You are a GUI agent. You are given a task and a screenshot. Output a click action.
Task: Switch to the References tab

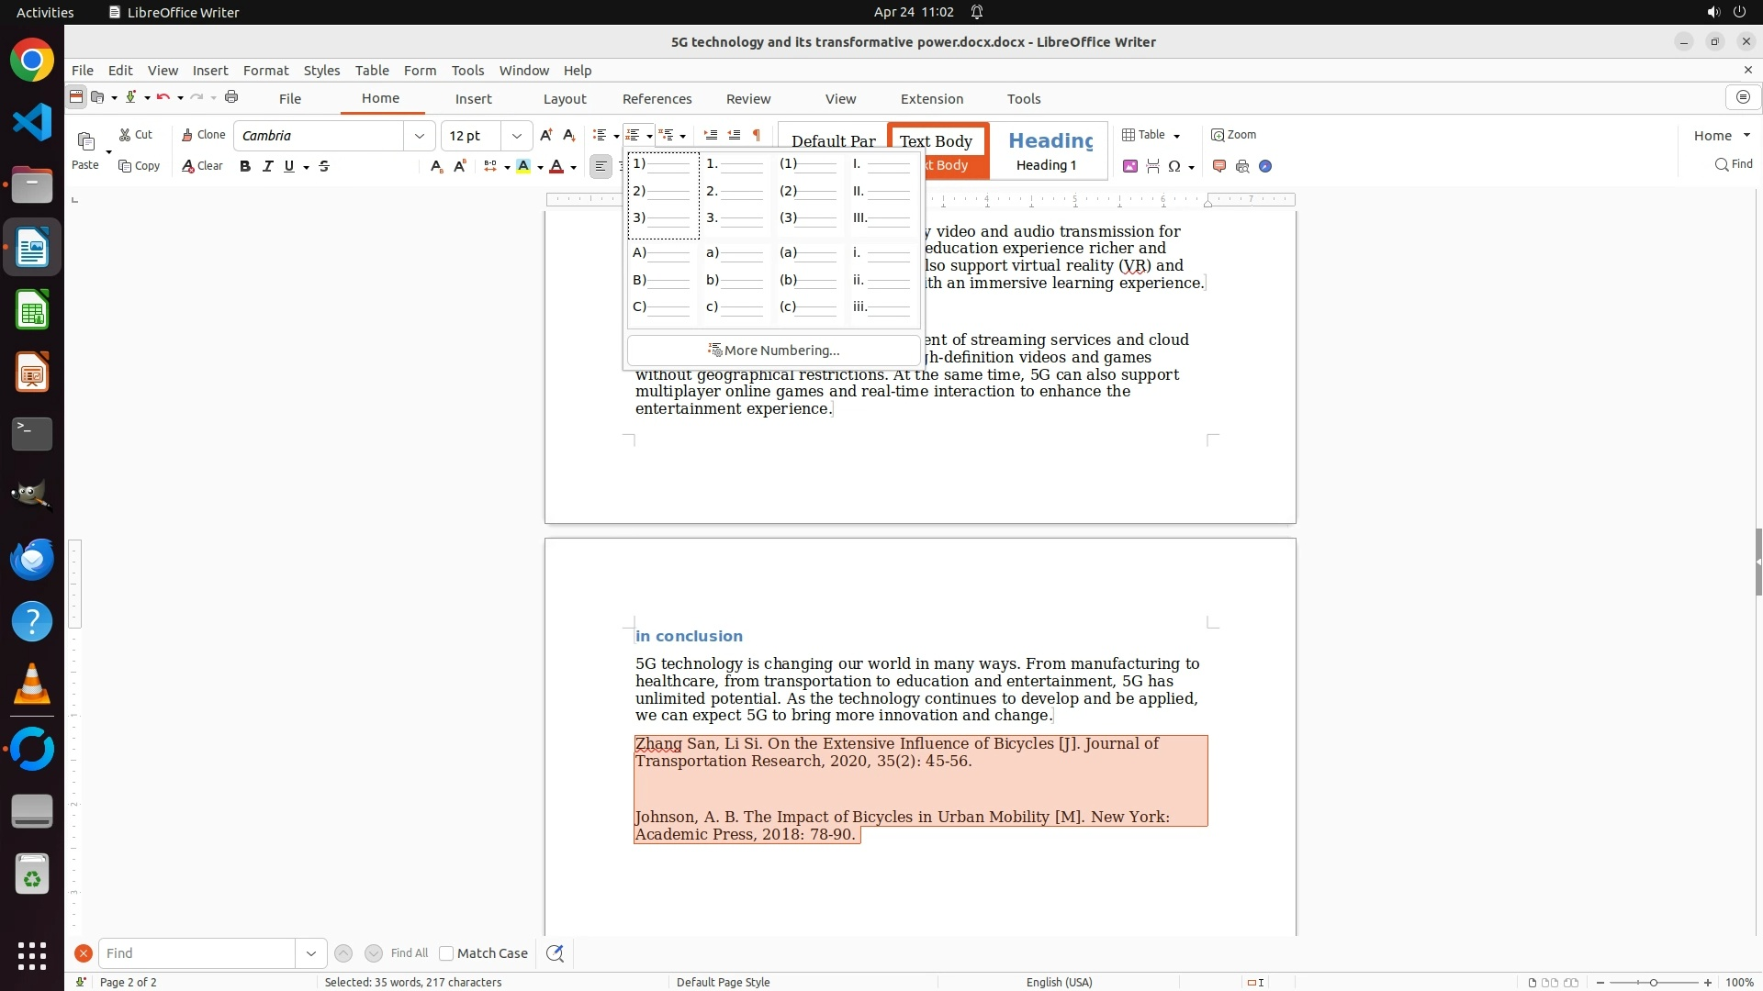click(657, 99)
